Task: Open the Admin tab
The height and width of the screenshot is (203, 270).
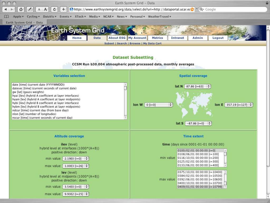Action: click(198, 38)
